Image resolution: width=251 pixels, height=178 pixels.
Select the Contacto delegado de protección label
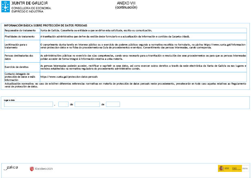tap(19, 76)
